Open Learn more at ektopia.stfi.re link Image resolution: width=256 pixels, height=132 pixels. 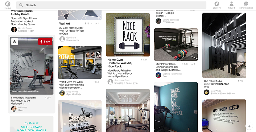click(x=25, y=91)
